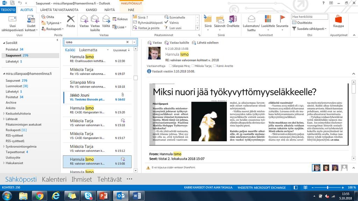
Task: Open Seuranta follow-up flag menu
Action: coord(282,23)
